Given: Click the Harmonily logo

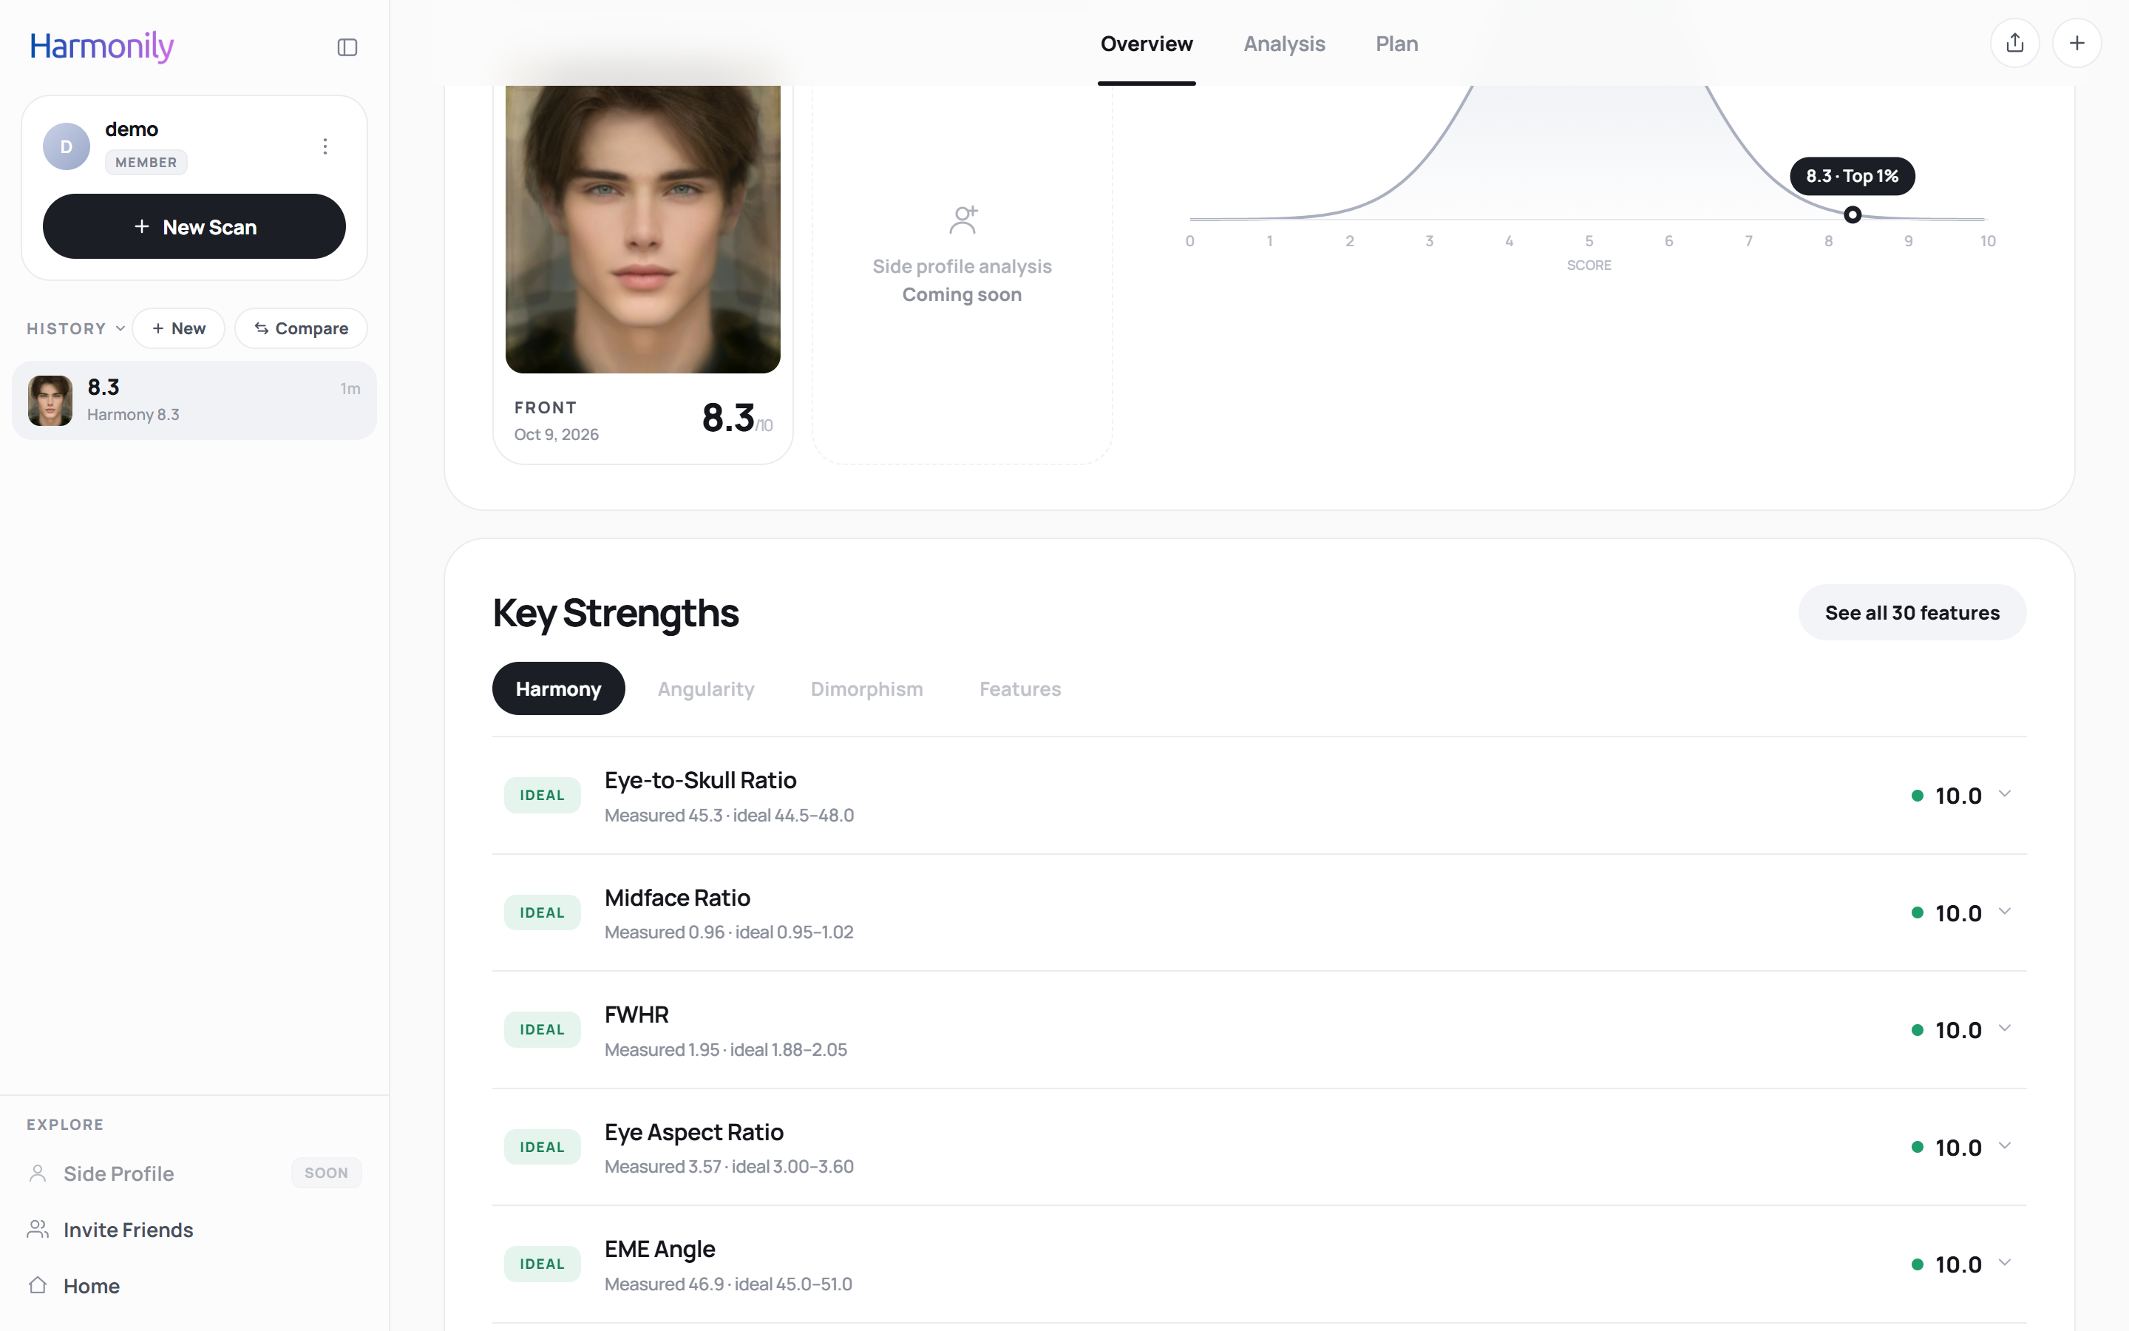Looking at the screenshot, I should pyautogui.click(x=102, y=47).
